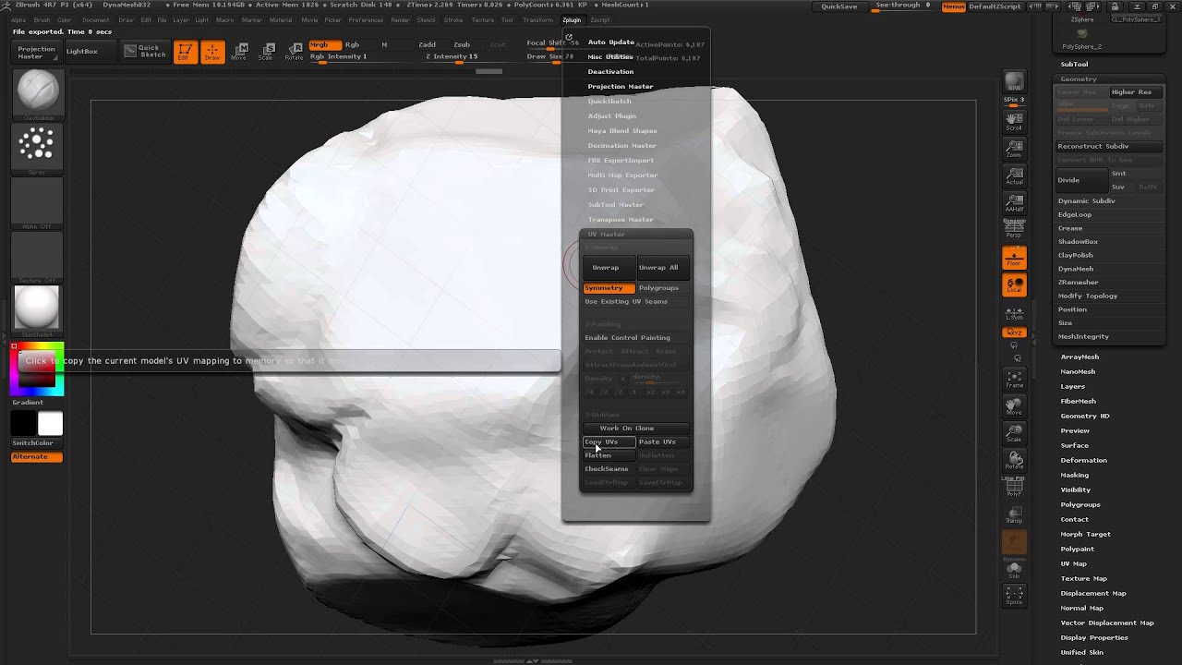Viewport: 1182px width, 665px height.
Task: Expand the DynaMesh subpalette
Action: coord(1076,269)
